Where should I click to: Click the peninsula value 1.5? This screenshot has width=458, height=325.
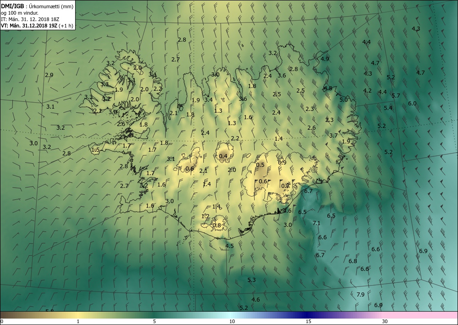96,149
